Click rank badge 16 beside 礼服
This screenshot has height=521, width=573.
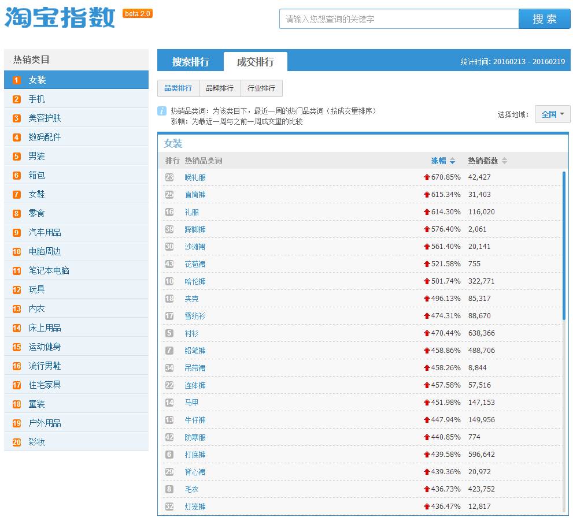point(169,212)
